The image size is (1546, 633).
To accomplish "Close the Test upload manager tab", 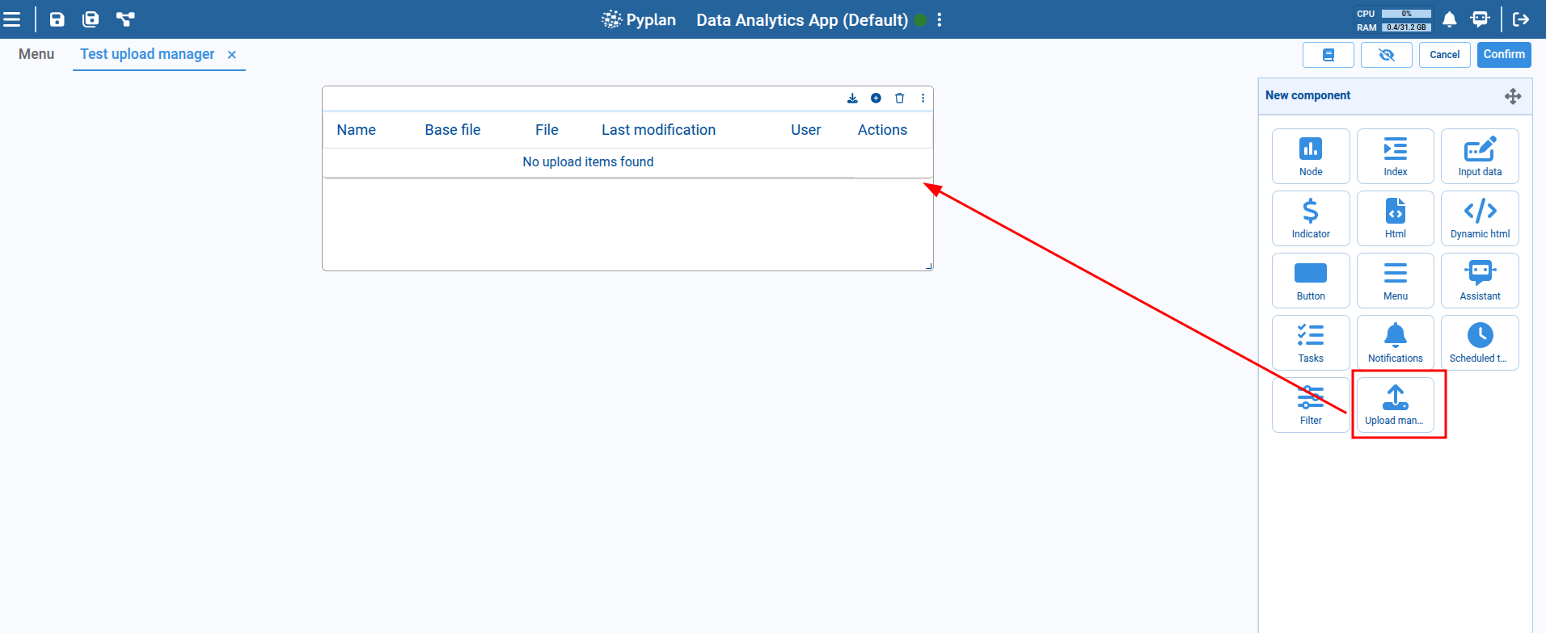I will [232, 55].
